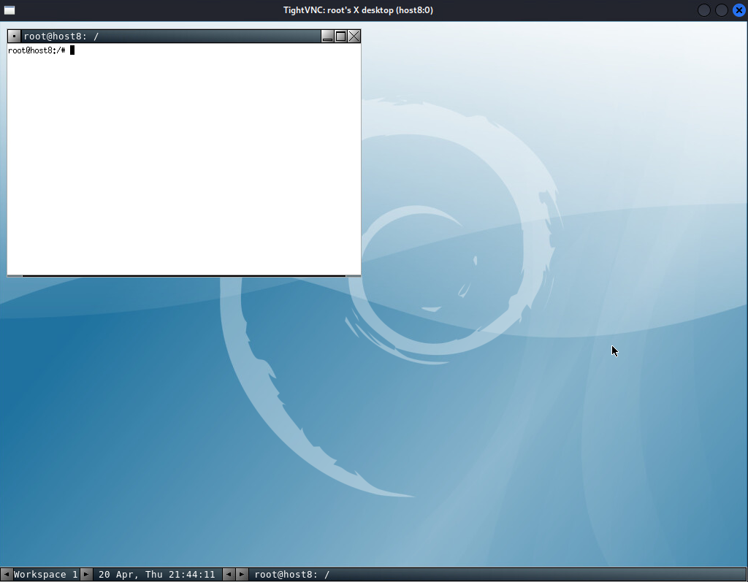
Task: Click the '20 Apr, Thu' clock display
Action: 156,574
